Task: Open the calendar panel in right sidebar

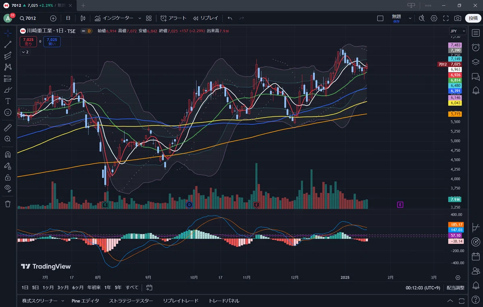Action: (x=475, y=256)
